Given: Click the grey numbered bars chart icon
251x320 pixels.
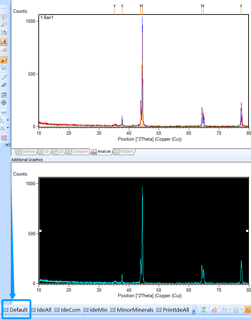Looking at the screenshot, I should tap(236, 310).
